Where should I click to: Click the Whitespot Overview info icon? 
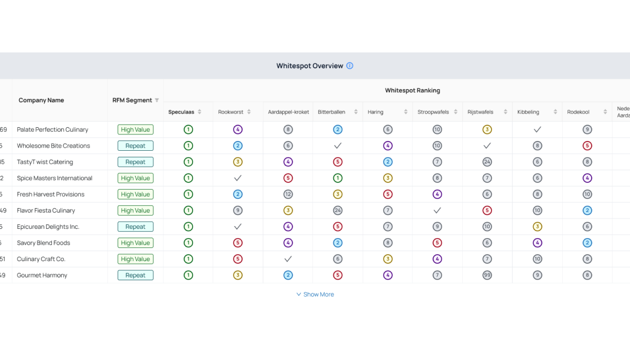(349, 66)
